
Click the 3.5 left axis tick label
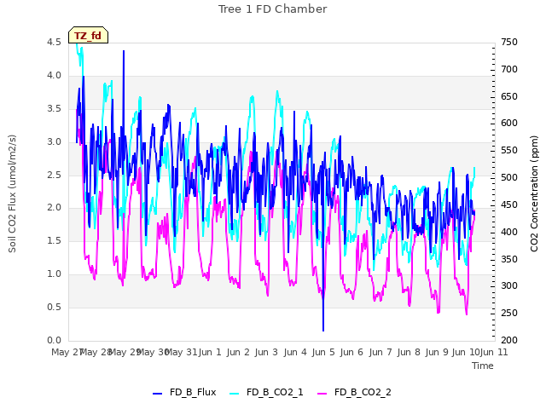[54, 108]
